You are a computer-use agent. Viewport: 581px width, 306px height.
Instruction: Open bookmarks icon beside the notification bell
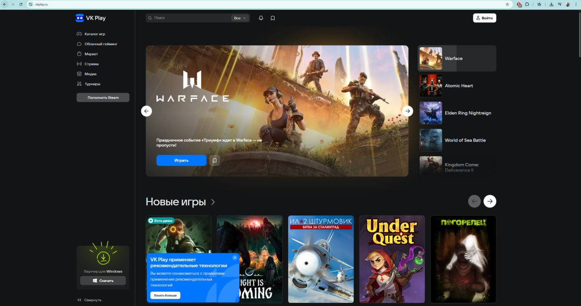pyautogui.click(x=273, y=18)
